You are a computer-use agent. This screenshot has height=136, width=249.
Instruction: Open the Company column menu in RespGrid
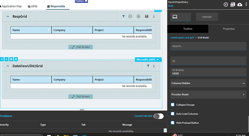coord(90,30)
